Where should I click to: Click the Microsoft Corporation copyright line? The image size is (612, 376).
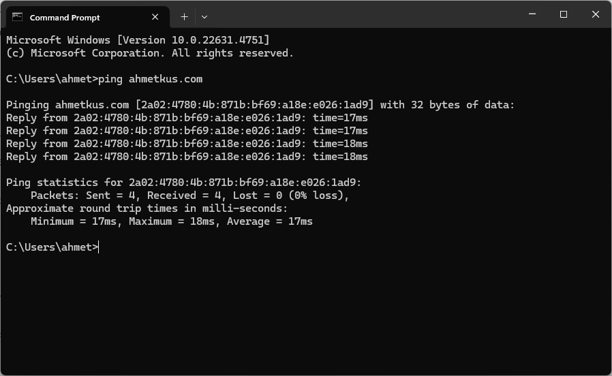click(150, 53)
